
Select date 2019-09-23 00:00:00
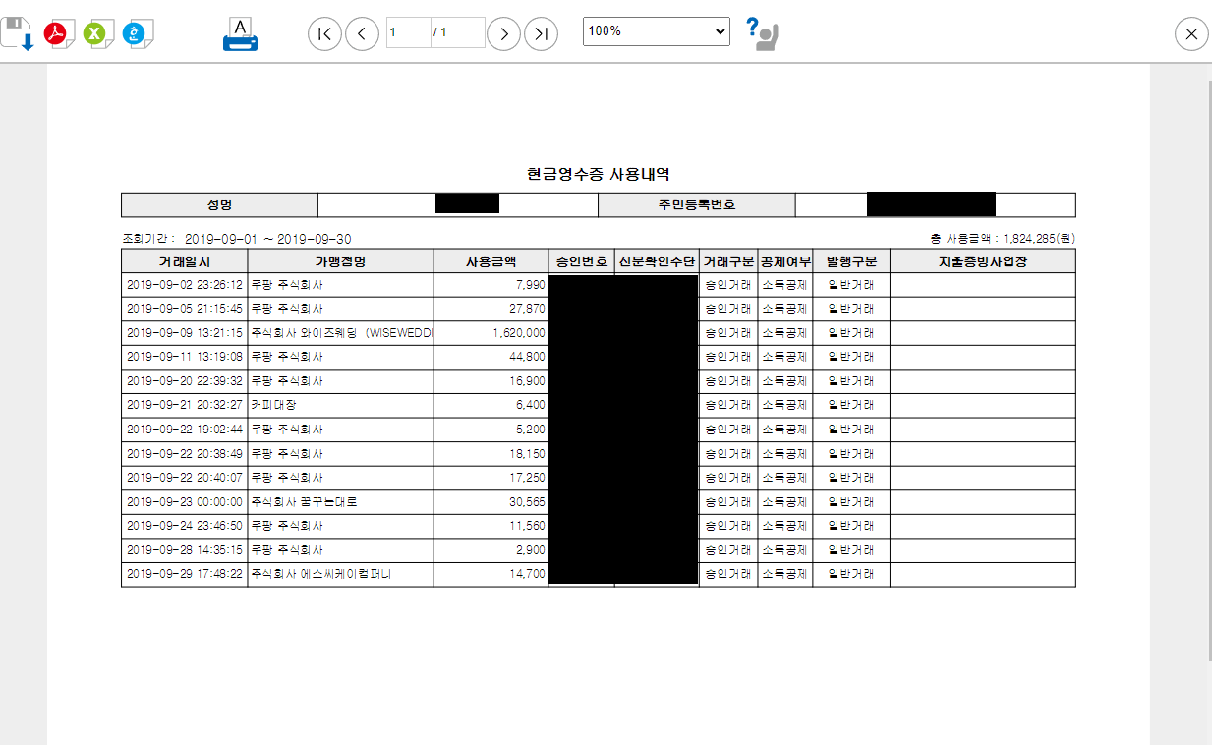click(x=185, y=501)
